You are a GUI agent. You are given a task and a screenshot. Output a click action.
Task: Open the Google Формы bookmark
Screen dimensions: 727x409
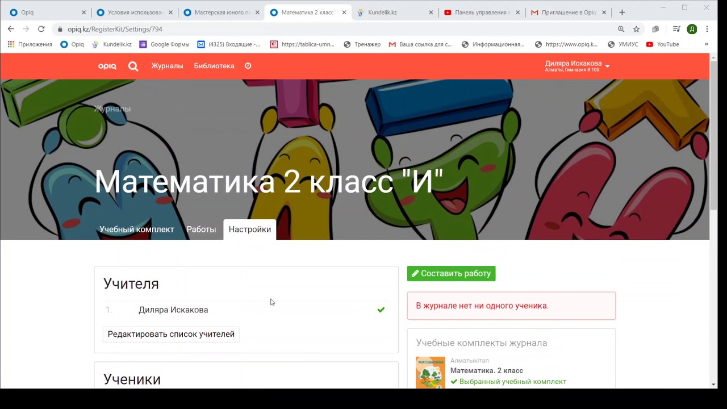pos(165,44)
